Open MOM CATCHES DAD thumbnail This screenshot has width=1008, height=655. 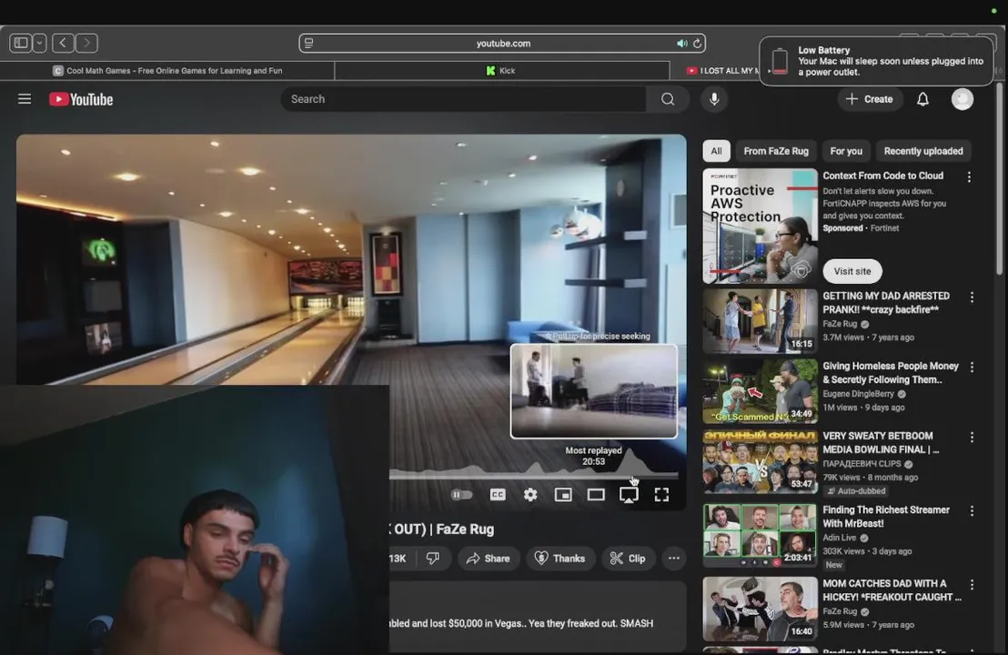[760, 609]
